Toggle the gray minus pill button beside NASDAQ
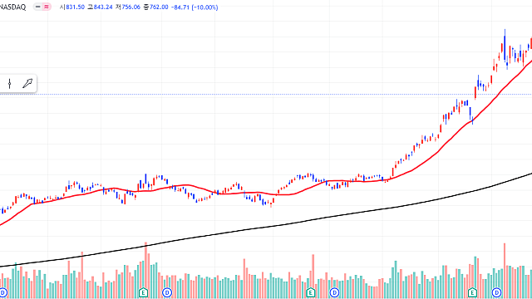This screenshot has width=532, height=299. [x=38, y=7]
